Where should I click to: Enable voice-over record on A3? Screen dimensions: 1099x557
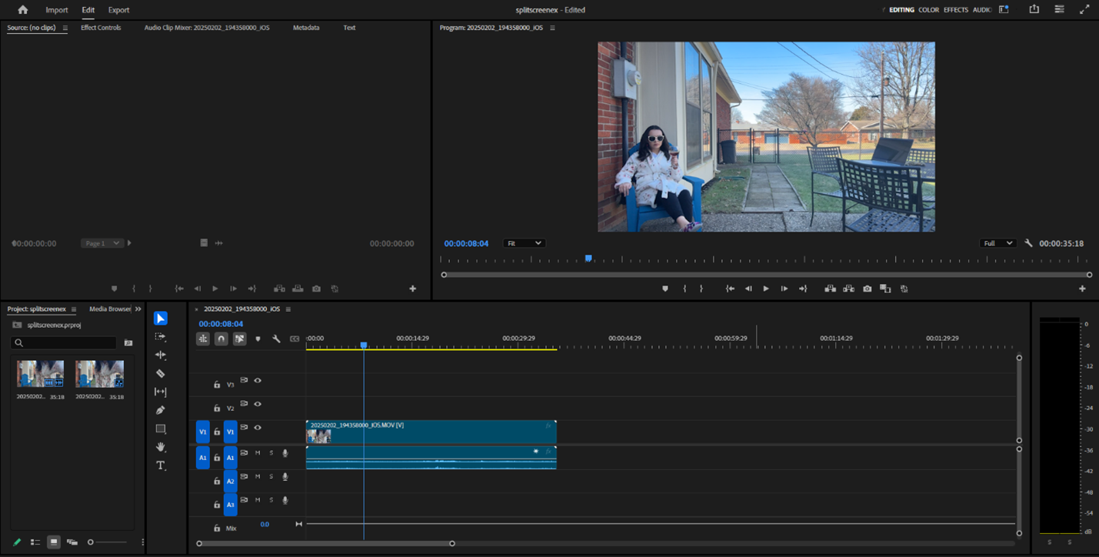[285, 500]
